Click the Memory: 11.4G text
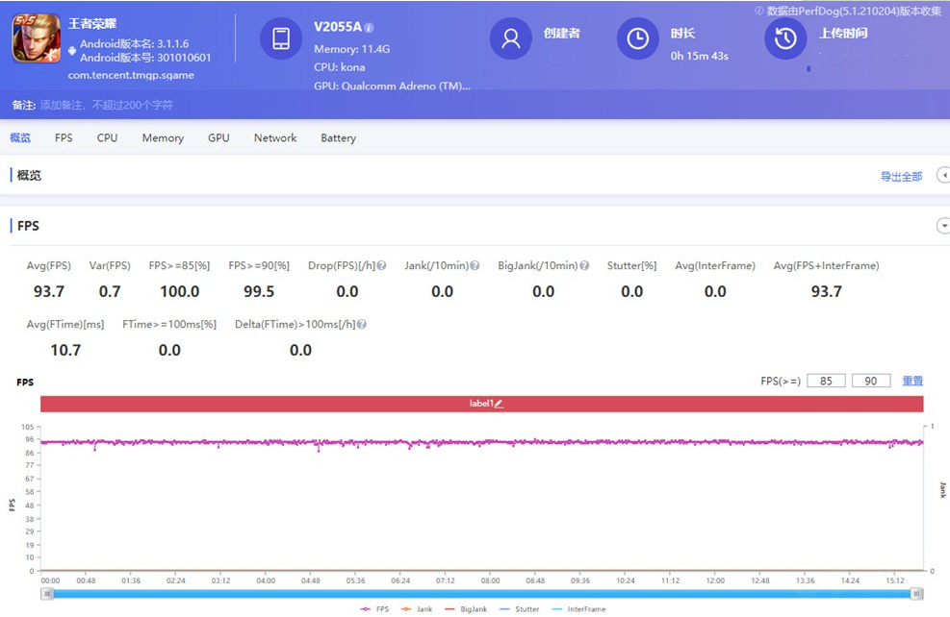The width and height of the screenshot is (950, 617). click(352, 49)
